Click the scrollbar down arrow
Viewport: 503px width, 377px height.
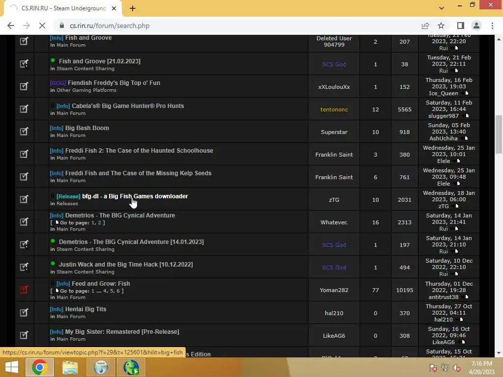pyautogui.click(x=499, y=353)
